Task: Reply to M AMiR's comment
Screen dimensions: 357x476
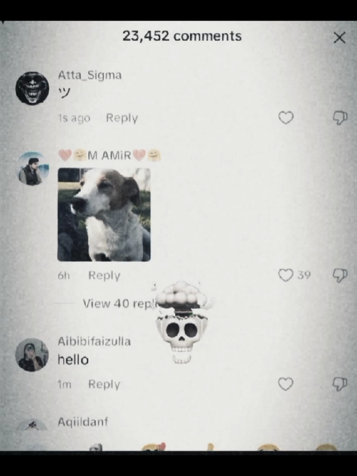Action: (x=104, y=276)
